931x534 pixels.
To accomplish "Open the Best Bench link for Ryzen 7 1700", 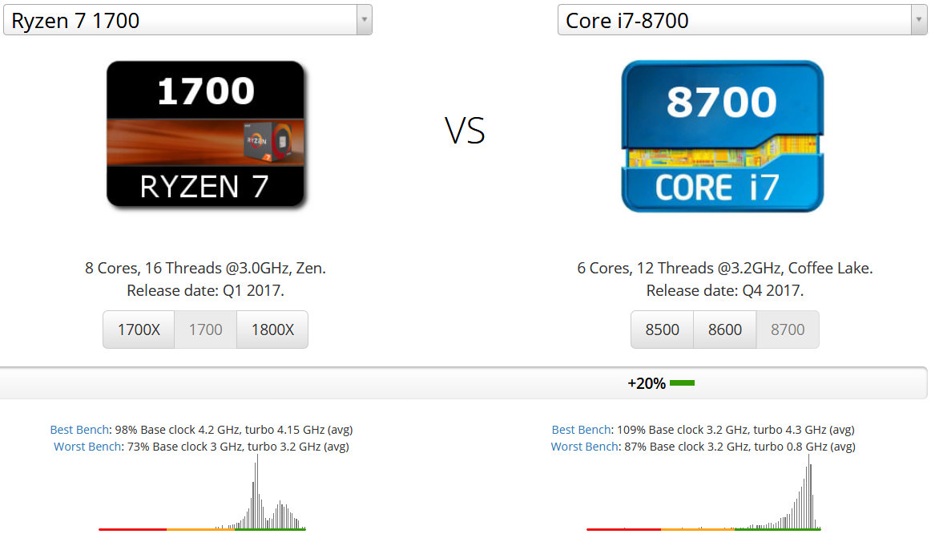I will coord(79,429).
